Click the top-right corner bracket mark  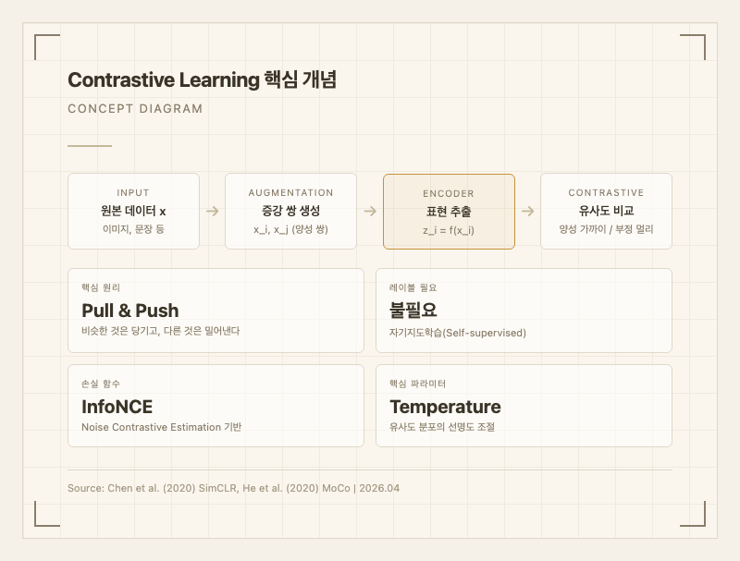695,44
